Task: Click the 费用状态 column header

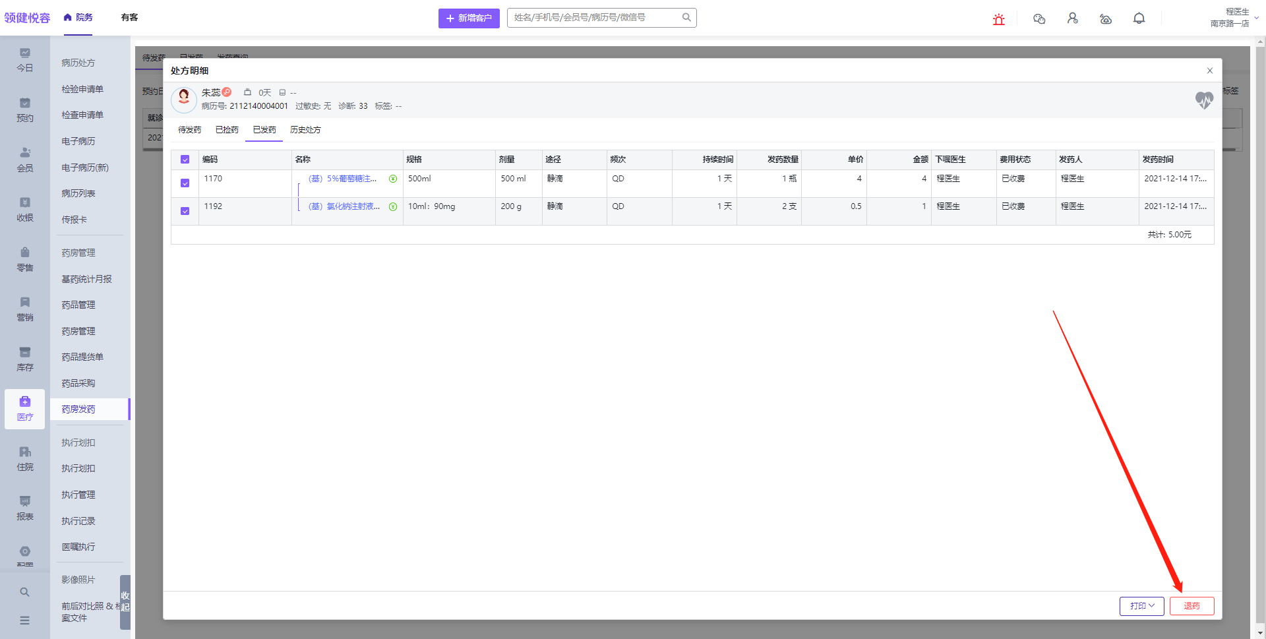Action: tap(1025, 160)
